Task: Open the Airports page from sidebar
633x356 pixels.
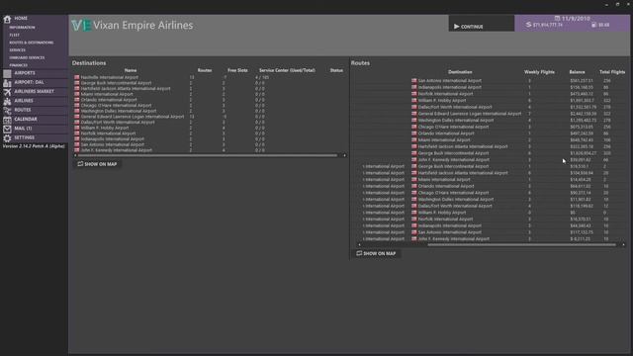Action: point(24,73)
